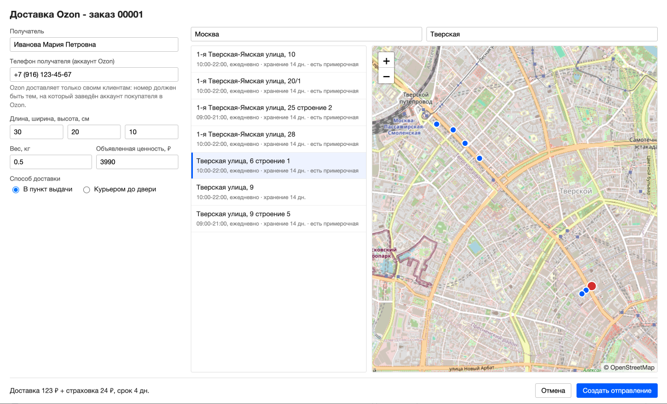
Task: Choose '1-я Тверская-Ямская улица, 20/1' pickup point
Action: pos(279,86)
